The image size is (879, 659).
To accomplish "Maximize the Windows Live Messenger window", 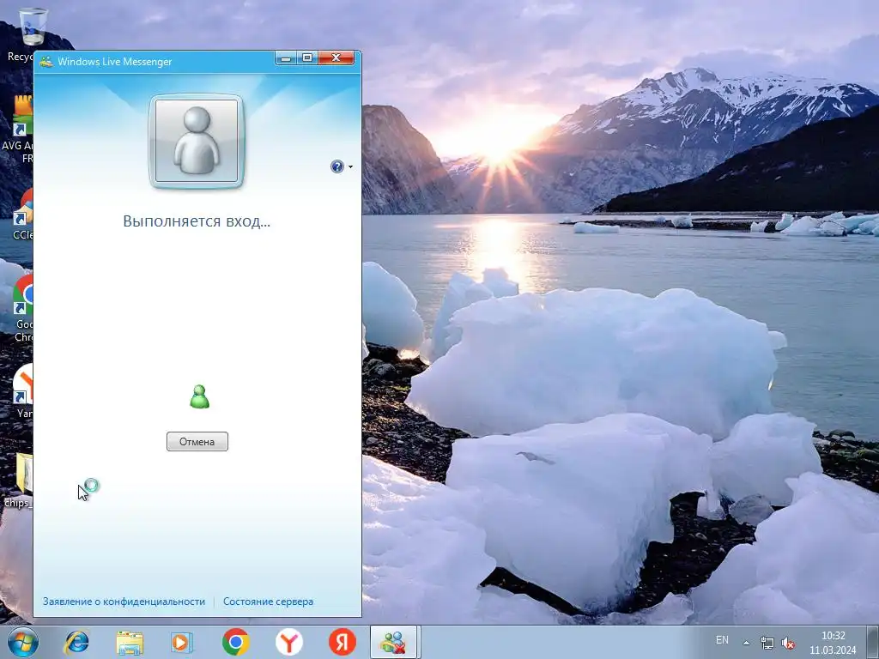I will click(307, 57).
